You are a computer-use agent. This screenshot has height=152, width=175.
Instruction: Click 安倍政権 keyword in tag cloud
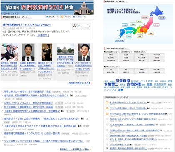134,84
